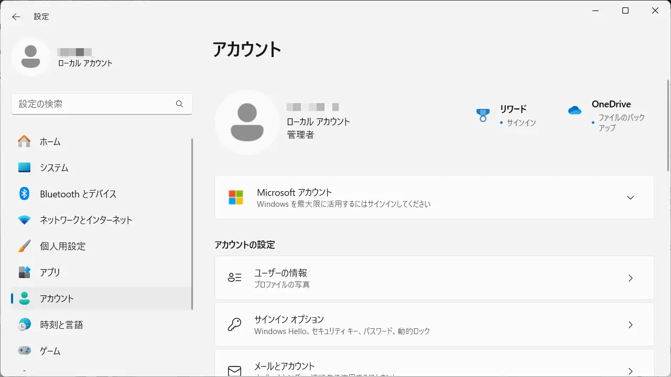Click the 管理者 label under profile
Screen dimensions: 671x377
tap(300, 135)
